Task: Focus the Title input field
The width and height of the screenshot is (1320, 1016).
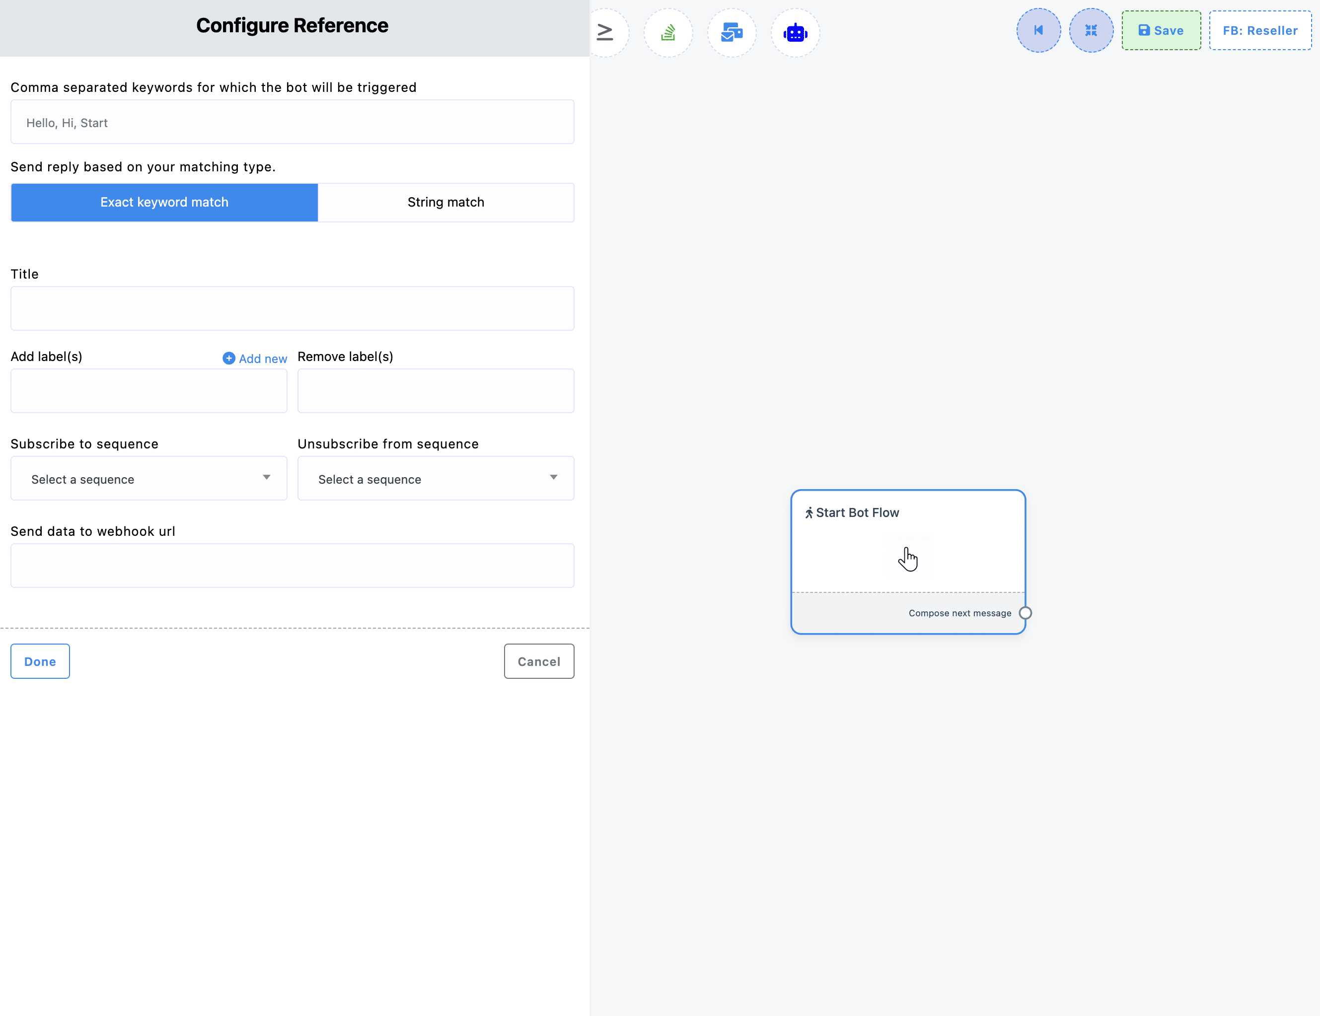Action: [x=292, y=308]
